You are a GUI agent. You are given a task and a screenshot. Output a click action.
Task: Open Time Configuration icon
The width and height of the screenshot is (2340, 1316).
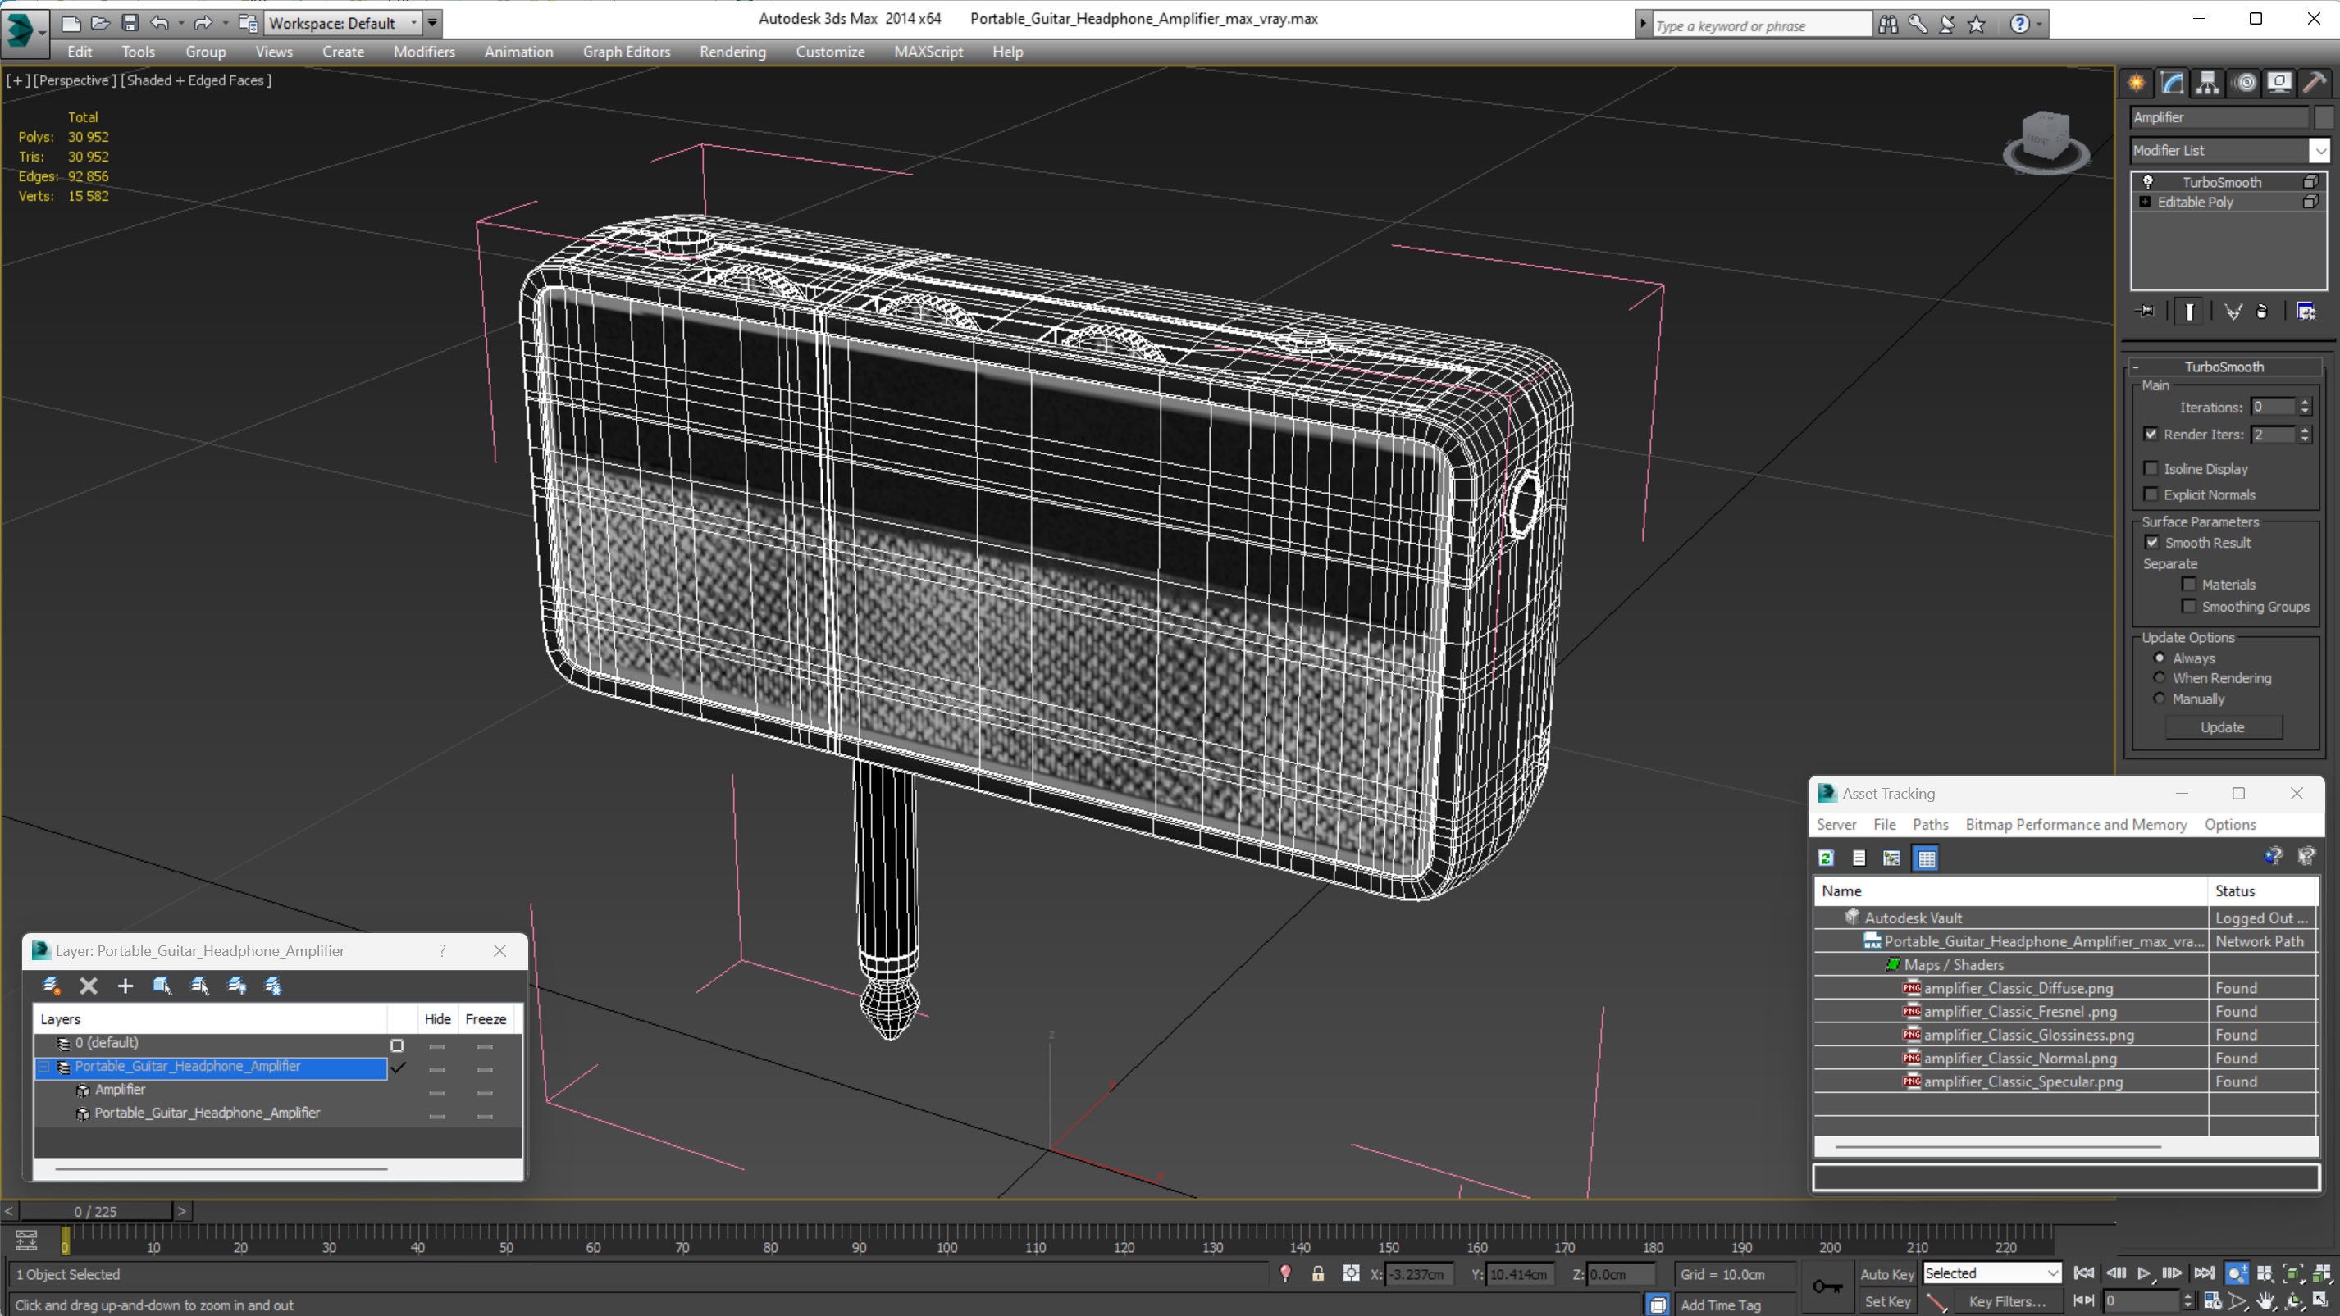click(x=2213, y=1300)
